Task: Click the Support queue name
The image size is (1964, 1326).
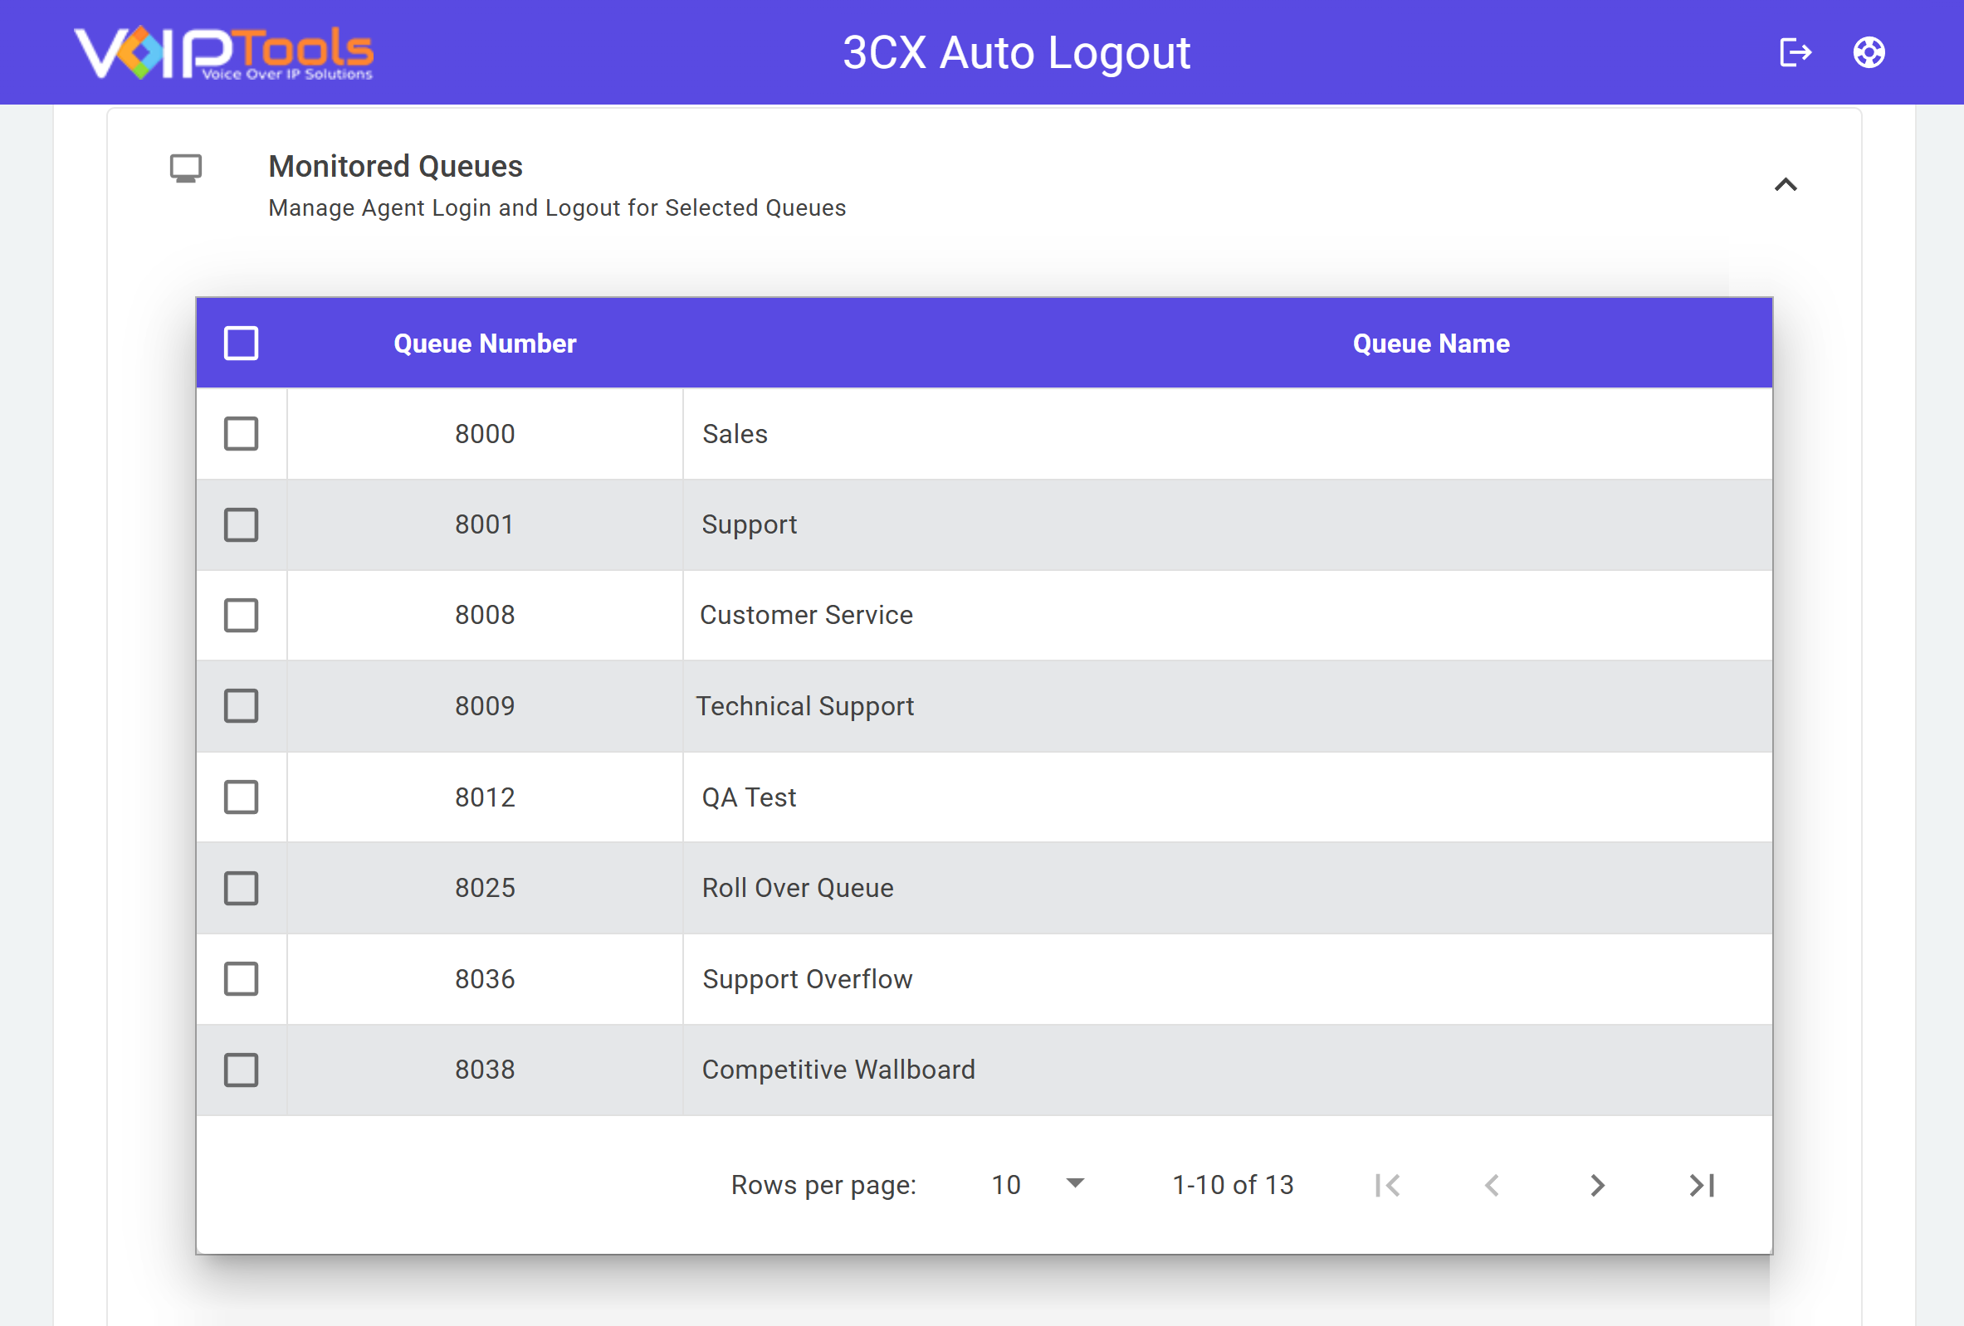Action: [750, 525]
